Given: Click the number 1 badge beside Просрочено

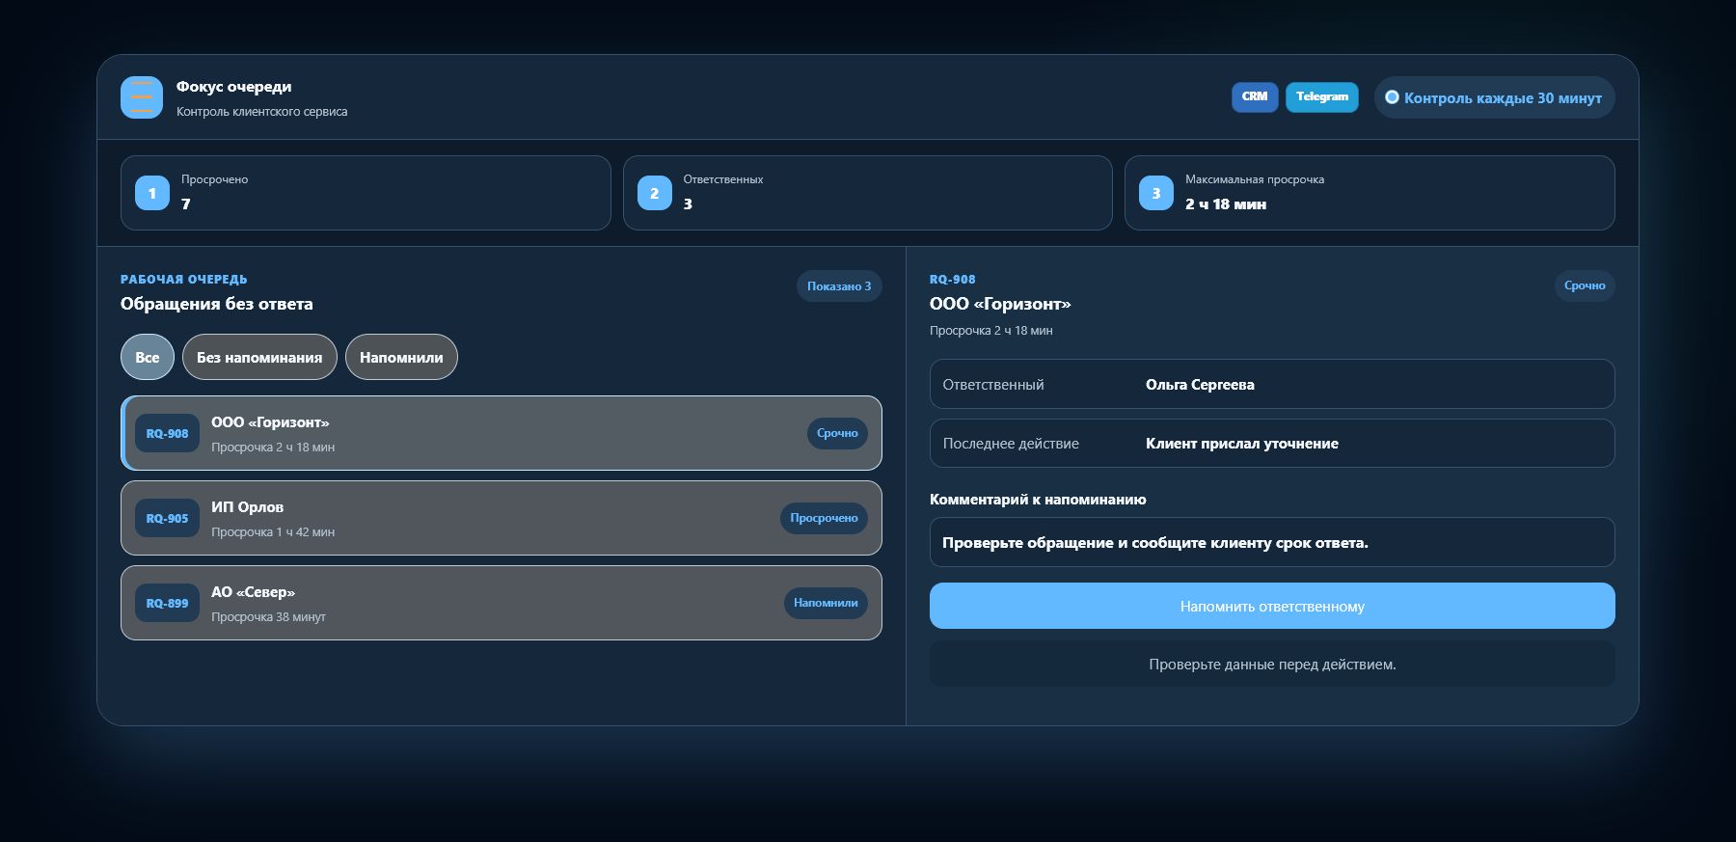Looking at the screenshot, I should (x=152, y=193).
